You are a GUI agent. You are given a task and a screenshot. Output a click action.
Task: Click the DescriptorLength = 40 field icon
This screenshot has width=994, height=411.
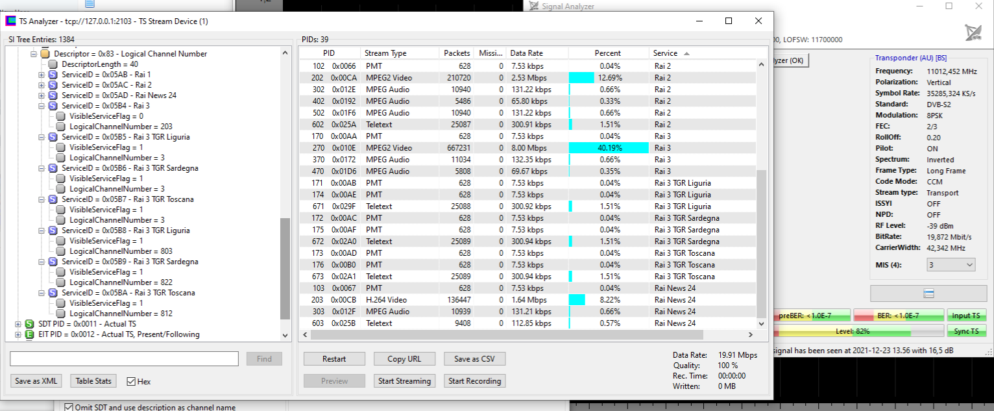[53, 64]
